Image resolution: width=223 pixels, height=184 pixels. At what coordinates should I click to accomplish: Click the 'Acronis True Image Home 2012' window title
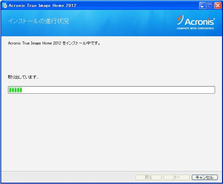click(43, 6)
